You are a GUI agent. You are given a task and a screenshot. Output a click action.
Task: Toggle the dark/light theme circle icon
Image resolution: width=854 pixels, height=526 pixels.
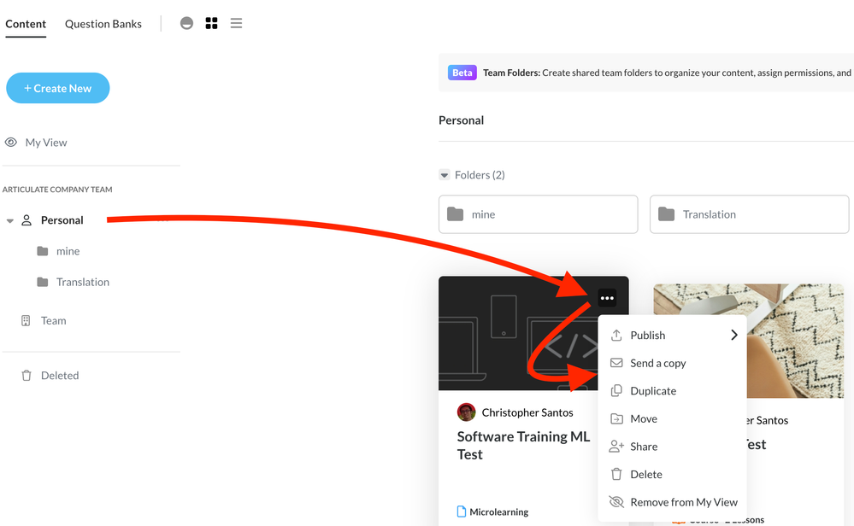(187, 23)
